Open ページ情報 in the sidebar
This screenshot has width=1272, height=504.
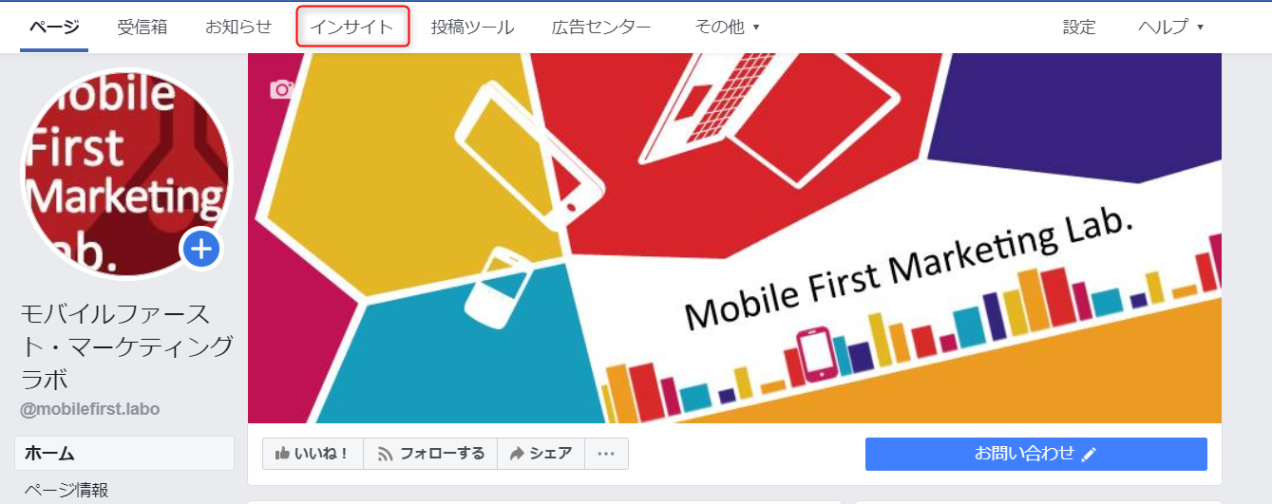click(x=66, y=490)
